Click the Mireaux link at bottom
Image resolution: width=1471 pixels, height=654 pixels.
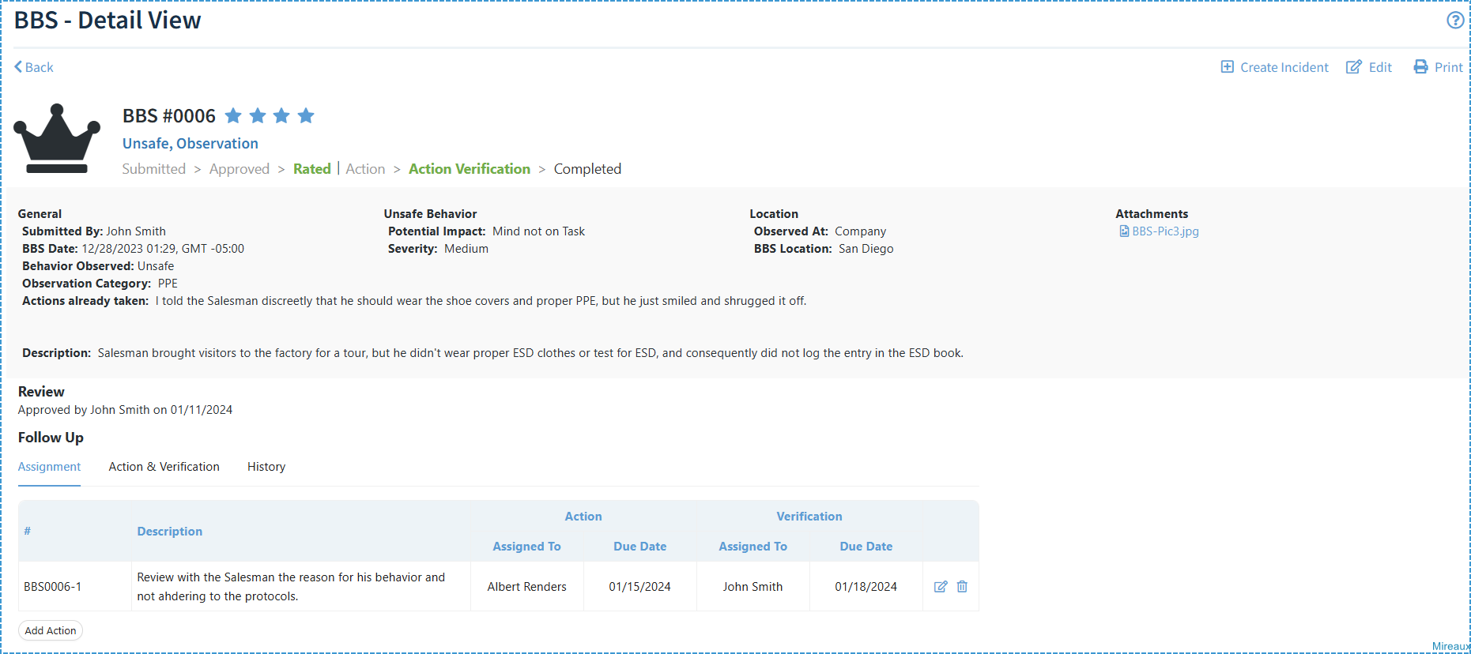click(x=1451, y=646)
